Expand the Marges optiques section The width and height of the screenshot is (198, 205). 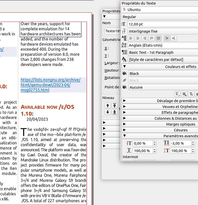pos(125,124)
